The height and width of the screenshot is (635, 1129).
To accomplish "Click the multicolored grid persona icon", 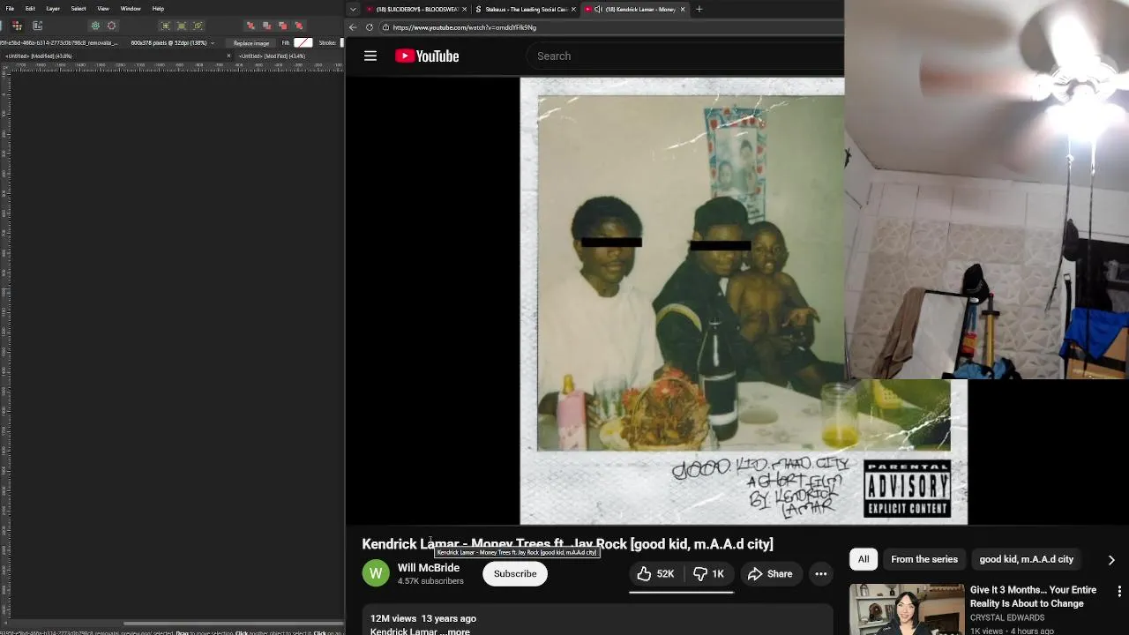I will point(17,26).
